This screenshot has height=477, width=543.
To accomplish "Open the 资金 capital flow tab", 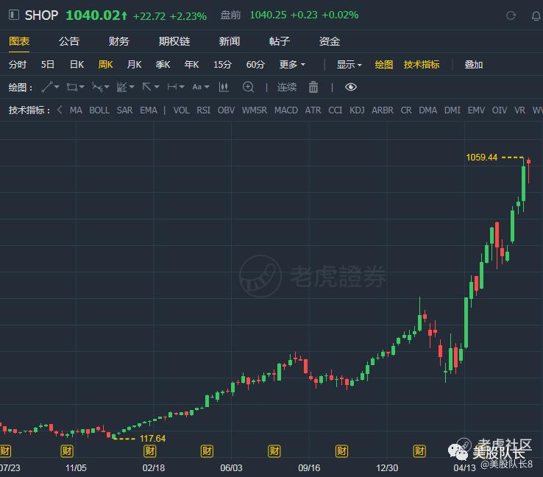I will pos(330,41).
